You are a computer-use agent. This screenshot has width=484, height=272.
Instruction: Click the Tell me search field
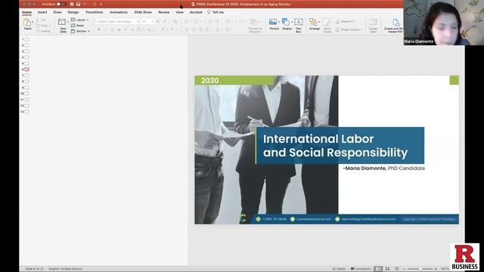[216, 12]
